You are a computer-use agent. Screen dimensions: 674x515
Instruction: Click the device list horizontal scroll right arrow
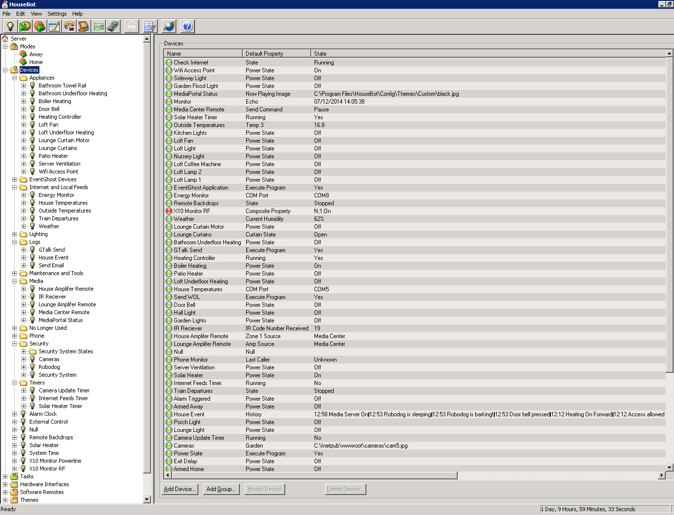[x=662, y=475]
